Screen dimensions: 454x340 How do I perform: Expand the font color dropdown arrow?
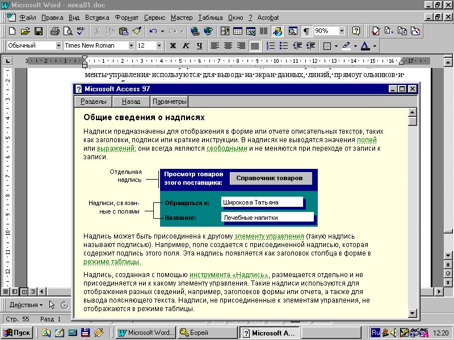pyautogui.click(x=375, y=46)
